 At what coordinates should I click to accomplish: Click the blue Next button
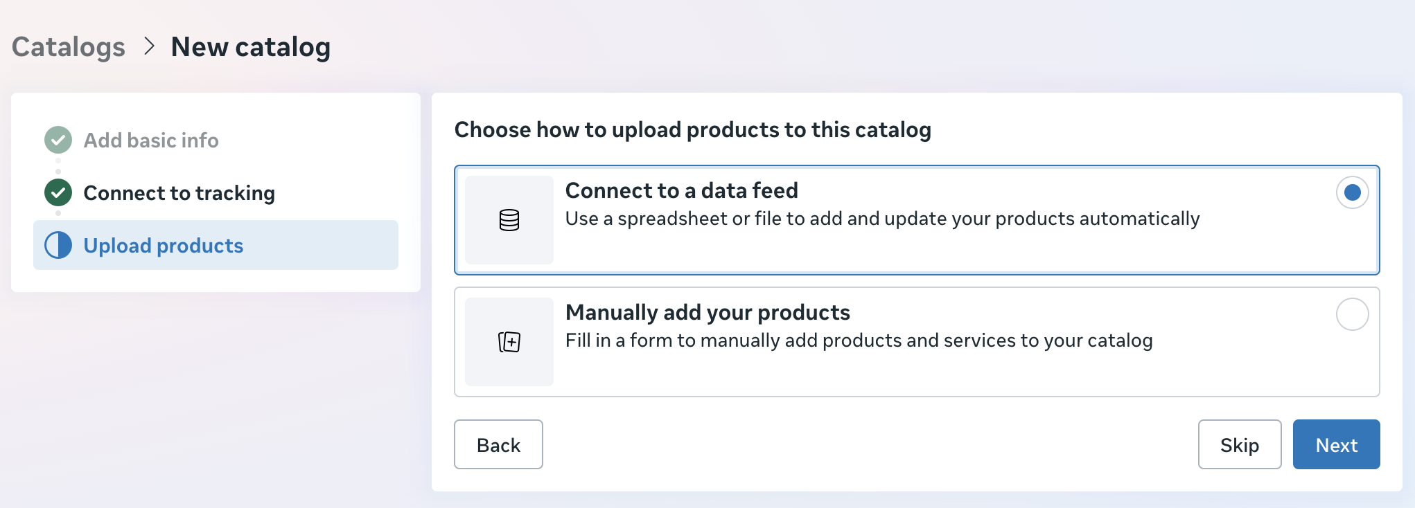pos(1336,444)
